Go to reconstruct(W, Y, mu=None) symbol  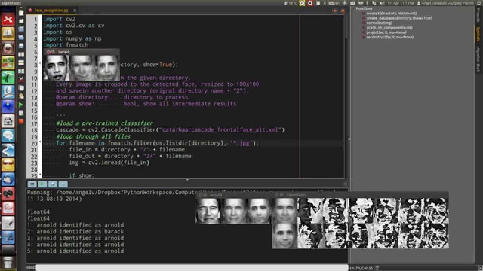390,37
